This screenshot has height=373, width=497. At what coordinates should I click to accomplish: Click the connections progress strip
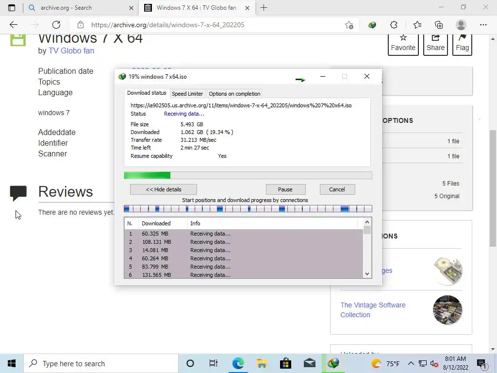(248, 209)
